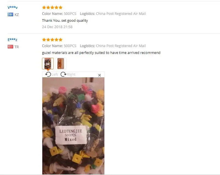This screenshot has height=175, width=220.
Task: Click the Right rotation label
Action: coord(71,74)
